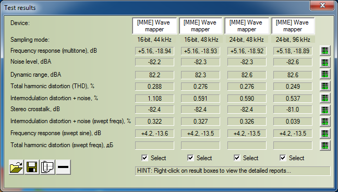Click the 0.591 intermodulation distortion box
Image resolution: width=338 pixels, height=192 pixels.
[x=200, y=99]
